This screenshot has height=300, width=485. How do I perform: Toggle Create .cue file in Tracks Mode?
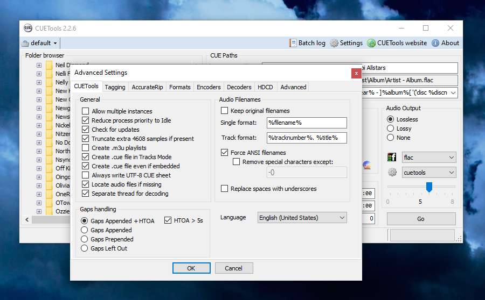coord(85,157)
